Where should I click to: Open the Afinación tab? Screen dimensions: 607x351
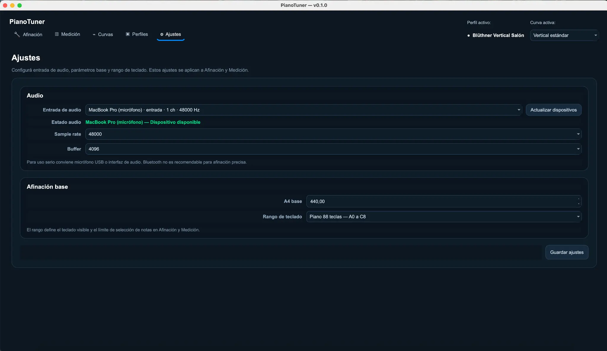pyautogui.click(x=28, y=34)
